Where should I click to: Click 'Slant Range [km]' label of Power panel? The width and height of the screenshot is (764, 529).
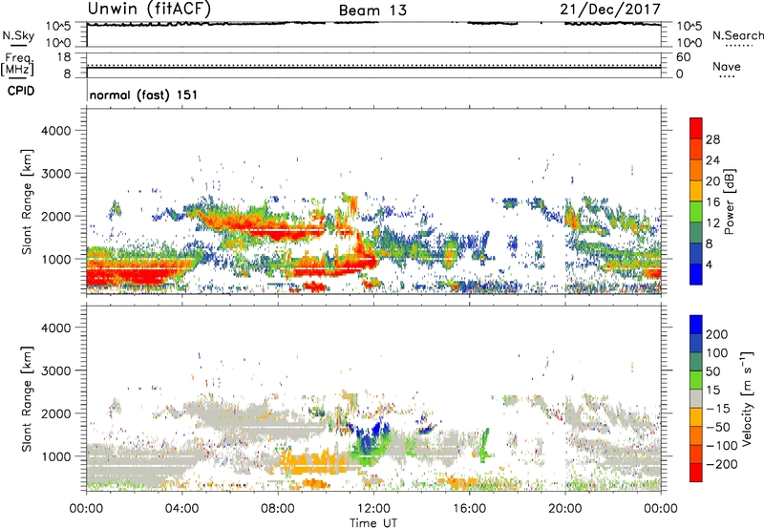pos(27,201)
